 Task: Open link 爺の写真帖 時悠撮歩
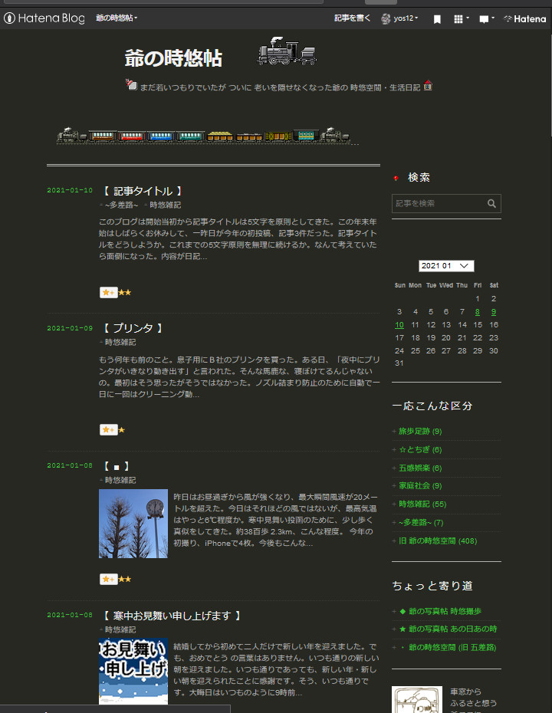(440, 611)
